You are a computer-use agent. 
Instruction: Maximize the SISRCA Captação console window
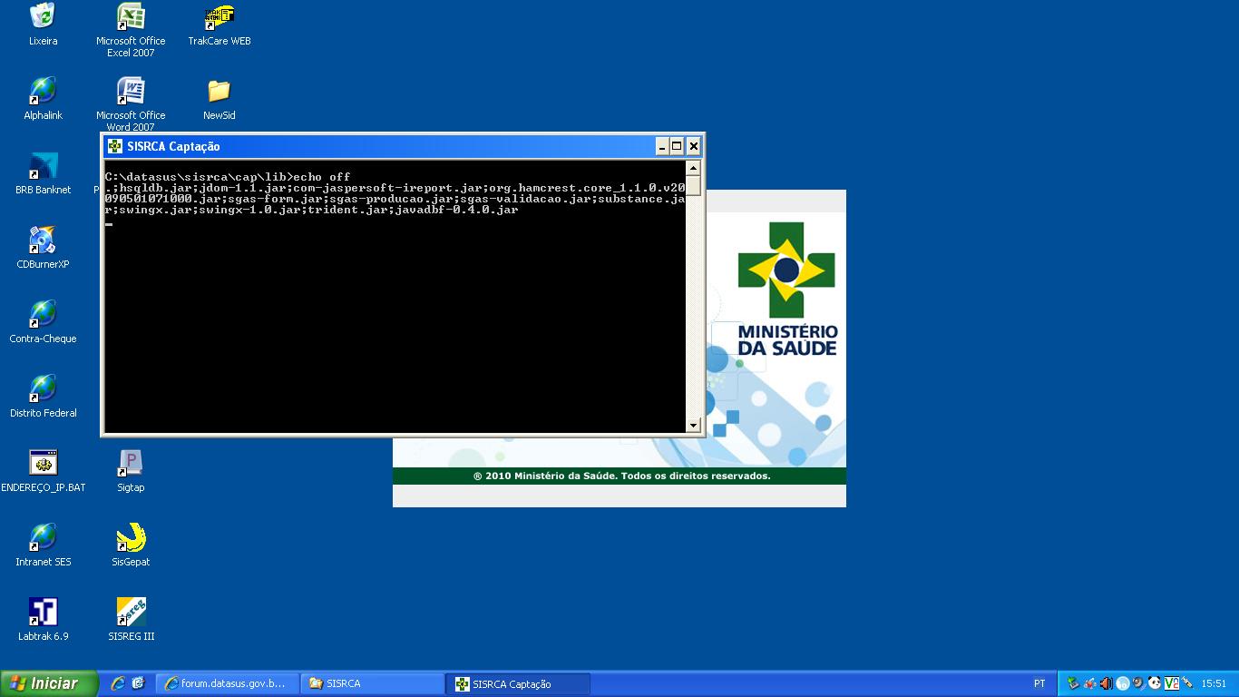click(677, 146)
